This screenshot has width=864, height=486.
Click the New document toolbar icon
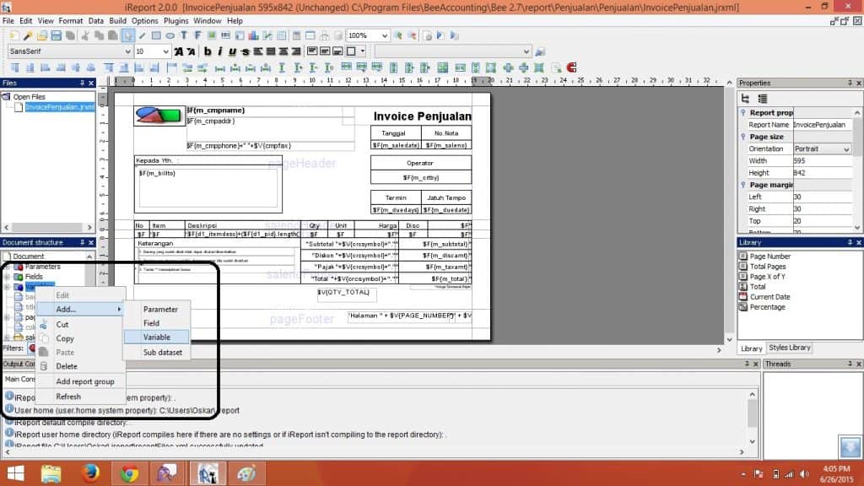coord(14,35)
